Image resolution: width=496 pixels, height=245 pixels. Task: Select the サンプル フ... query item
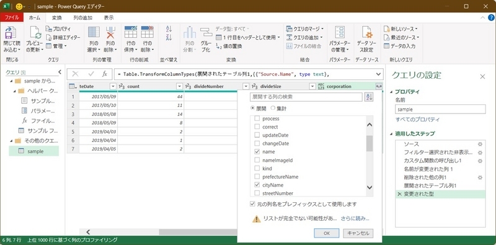point(38,130)
